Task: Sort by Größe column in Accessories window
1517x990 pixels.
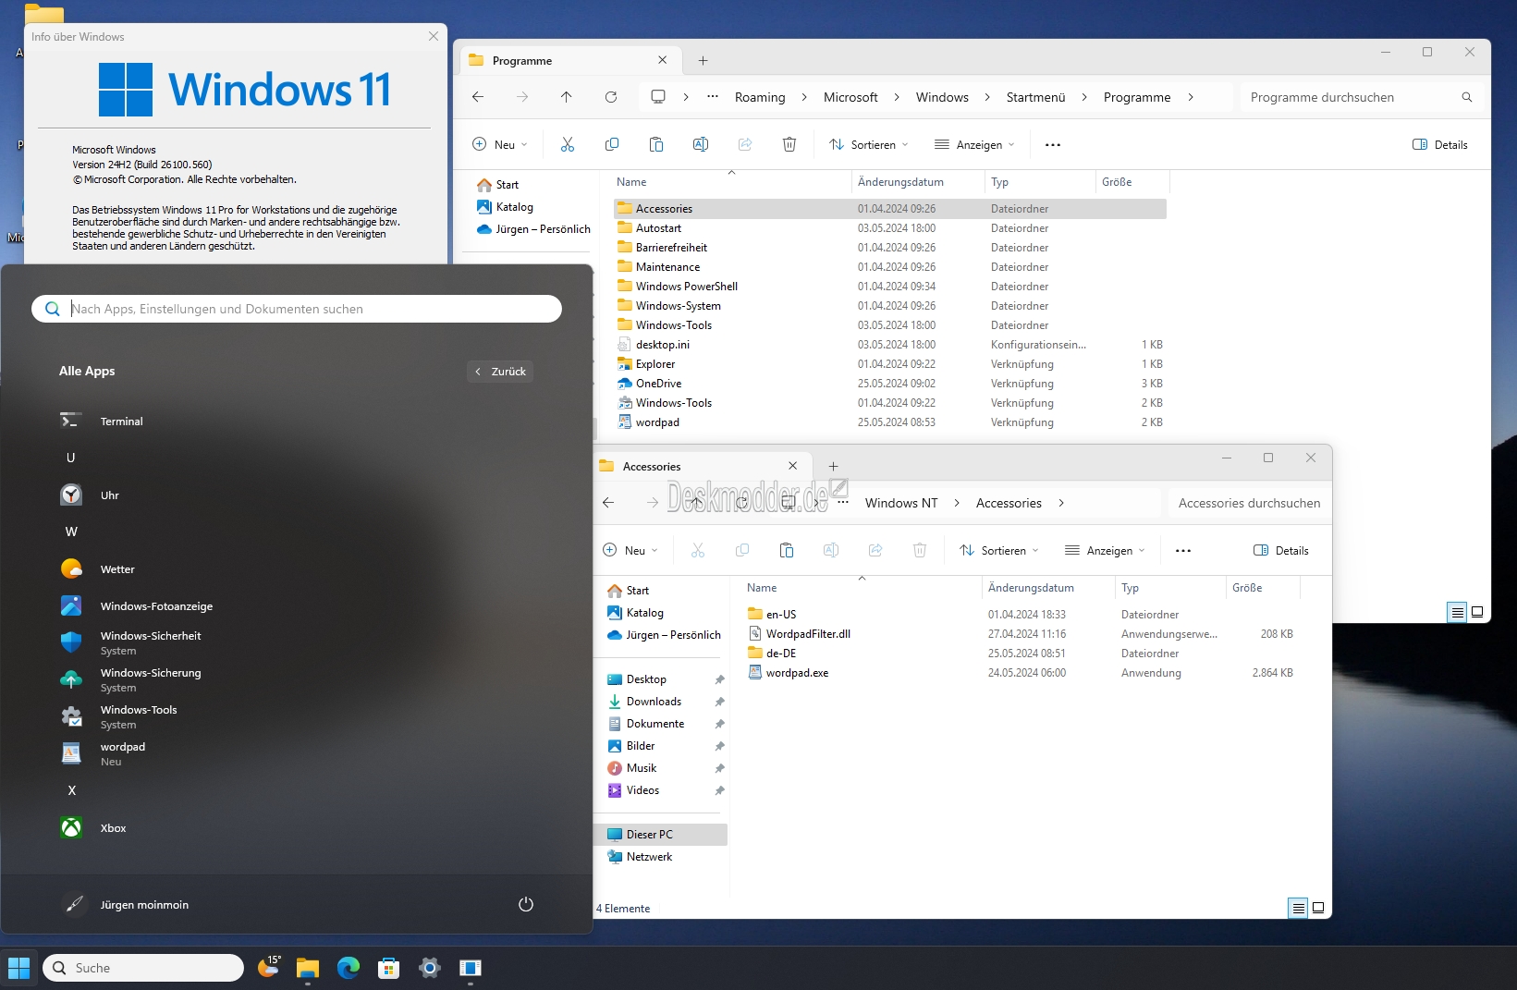Action: 1263,588
